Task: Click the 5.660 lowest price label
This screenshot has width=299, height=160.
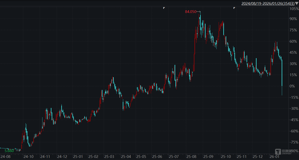Action: tap(9, 150)
